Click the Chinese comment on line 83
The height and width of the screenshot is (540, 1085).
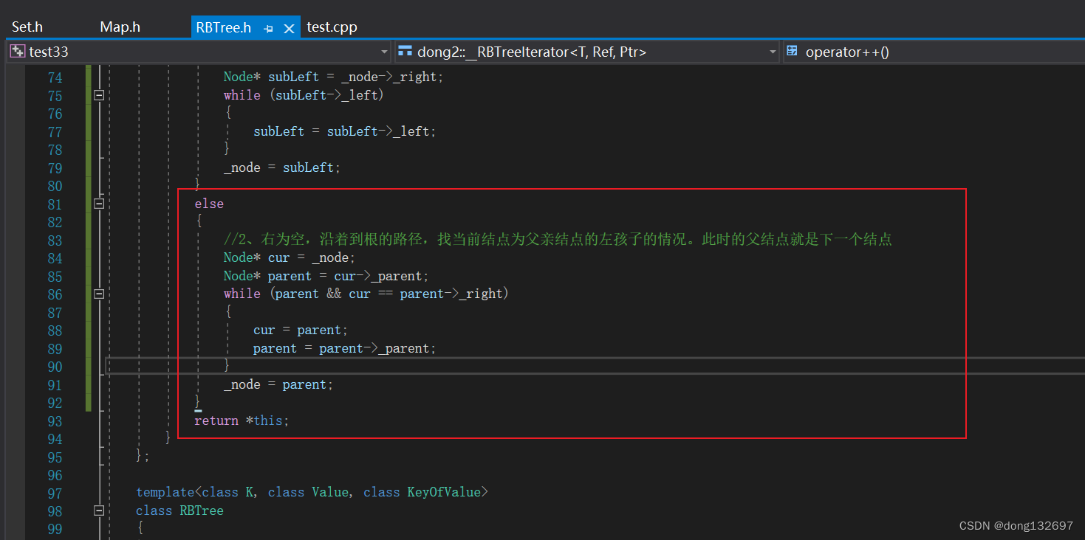(x=558, y=240)
